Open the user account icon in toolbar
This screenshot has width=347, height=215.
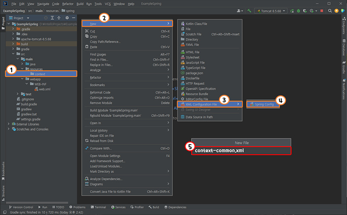click(x=240, y=11)
